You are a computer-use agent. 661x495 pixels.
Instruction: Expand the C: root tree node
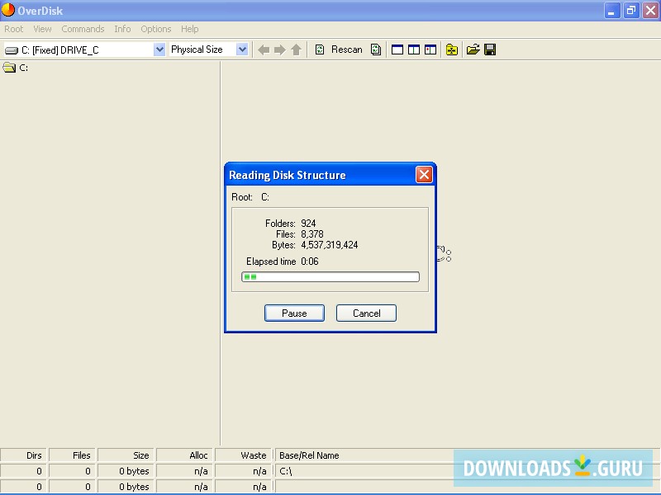point(22,68)
